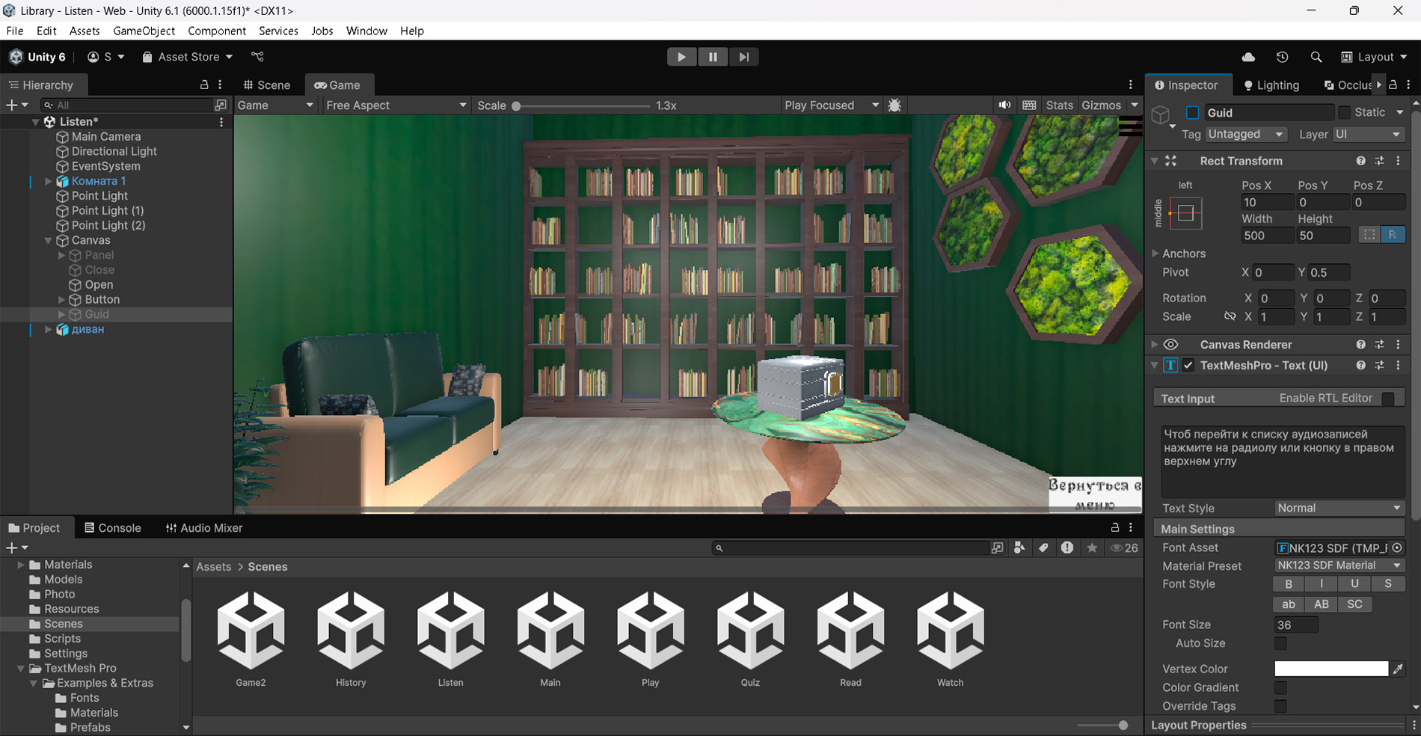Image resolution: width=1421 pixels, height=736 pixels.
Task: Click the Pause button in the toolbar
Action: coord(712,57)
